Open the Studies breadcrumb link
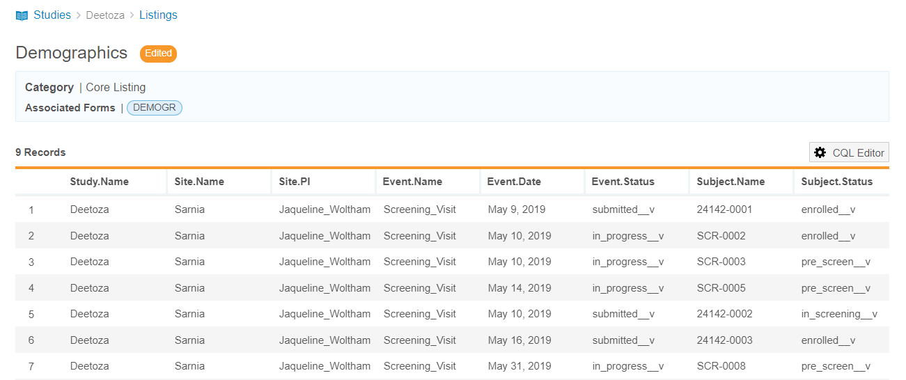 [52, 15]
